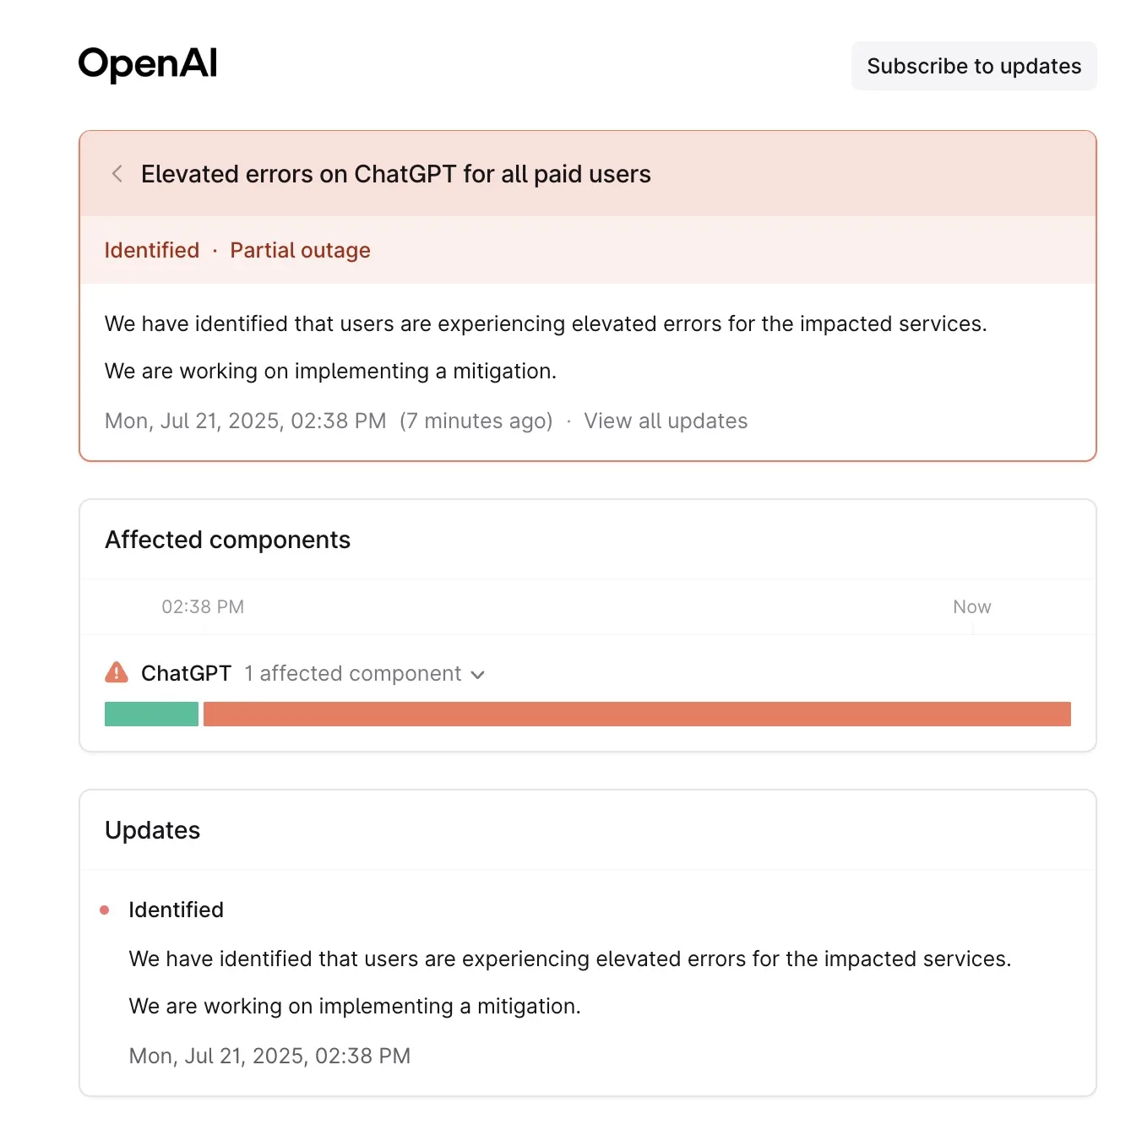The height and width of the screenshot is (1130, 1142).
Task: Click the orange warning triangle beside ChatGPT
Action: click(x=117, y=673)
